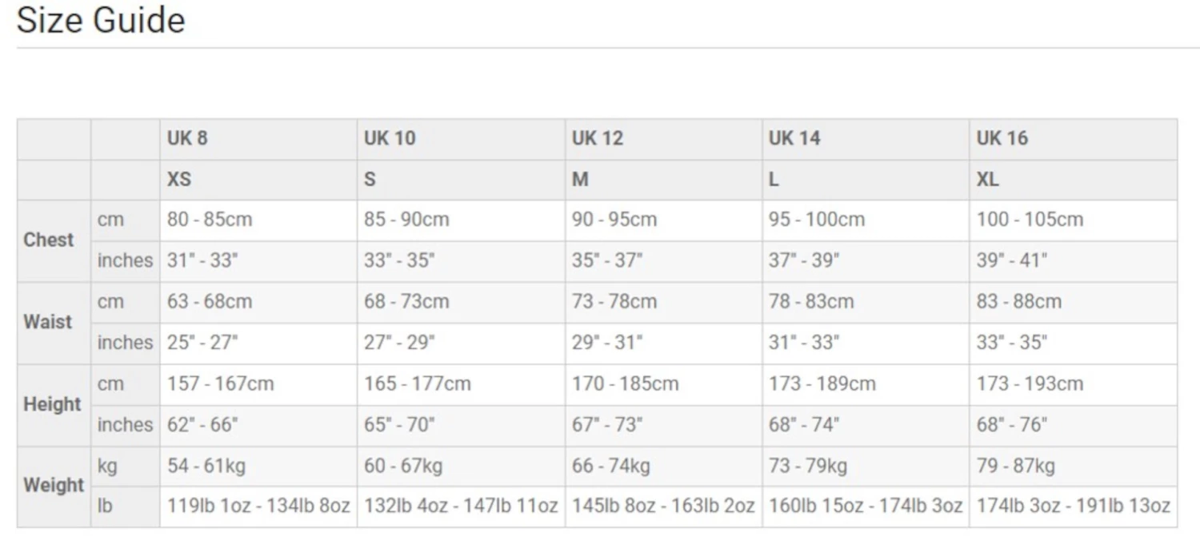The height and width of the screenshot is (536, 1200).
Task: Click the 60 - 67kg weight cell
Action: (403, 466)
